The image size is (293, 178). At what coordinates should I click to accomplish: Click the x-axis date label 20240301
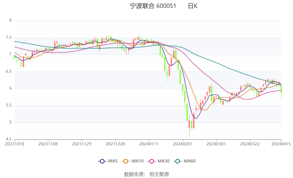[x=216, y=144]
